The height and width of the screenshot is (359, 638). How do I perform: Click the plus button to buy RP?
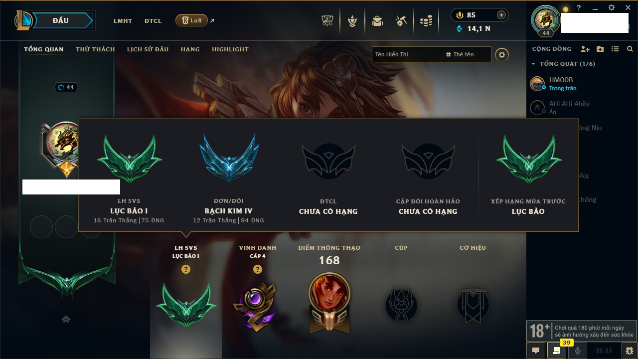tap(501, 15)
